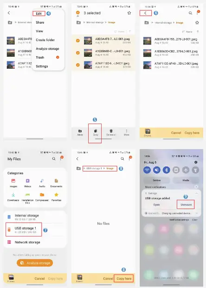Open notification panel settings gear
Viewport: 206px width, 288px height.
click(x=196, y=162)
